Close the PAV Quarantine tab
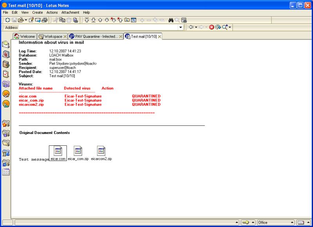 click(121, 37)
